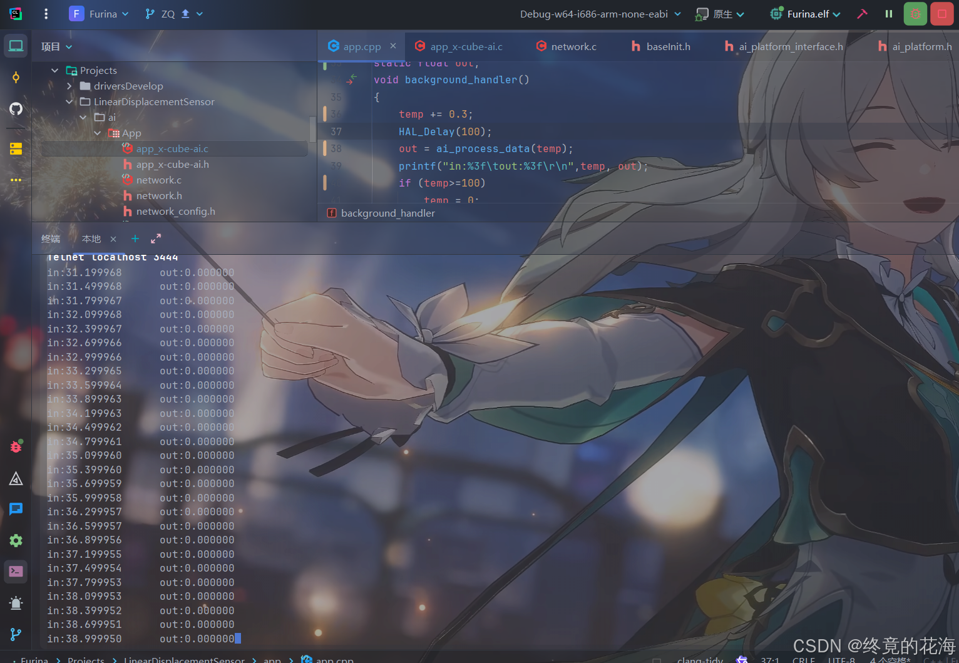Click the build hammer icon

point(862,14)
